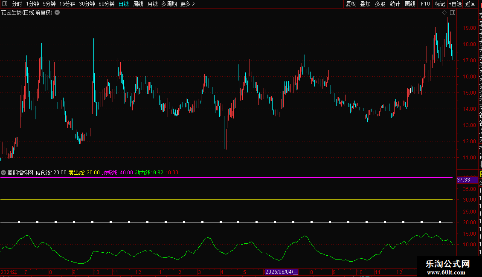Expand the 股朋指标网 indicator dropdown
This screenshot has width=482, height=277.
(3, 173)
